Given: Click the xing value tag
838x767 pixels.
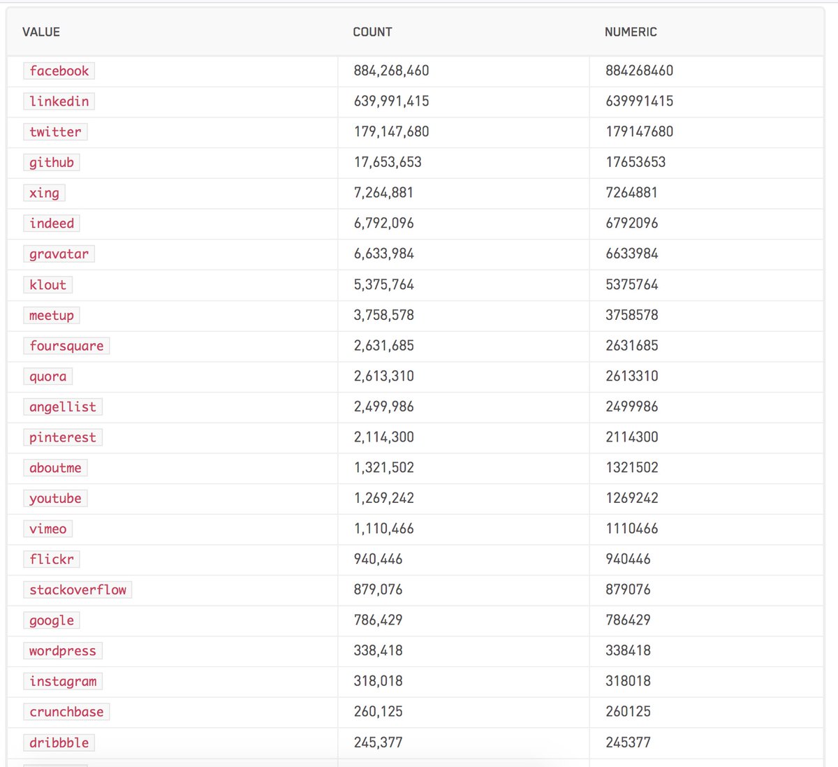Looking at the screenshot, I should coord(44,193).
